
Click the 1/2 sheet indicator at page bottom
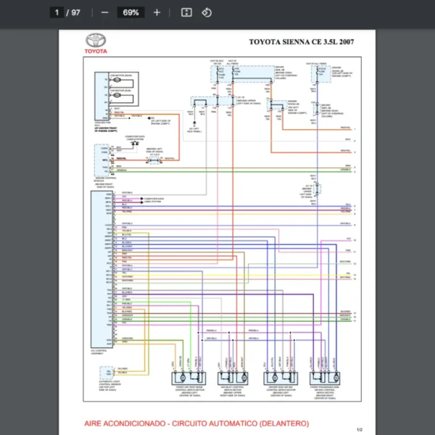tap(359, 429)
